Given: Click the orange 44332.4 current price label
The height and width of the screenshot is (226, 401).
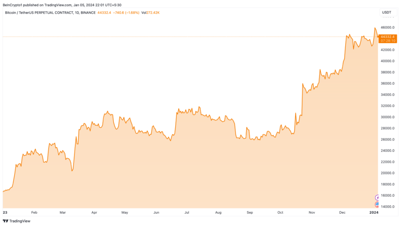Looking at the screenshot, I should click(387, 37).
